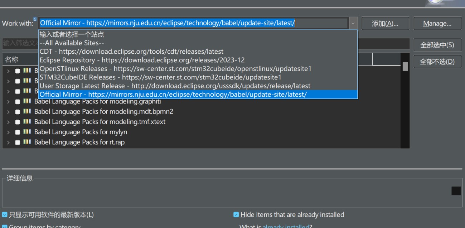The image size is (465, 228).
Task: Select CDT site from the dropdown list
Action: pos(131,52)
